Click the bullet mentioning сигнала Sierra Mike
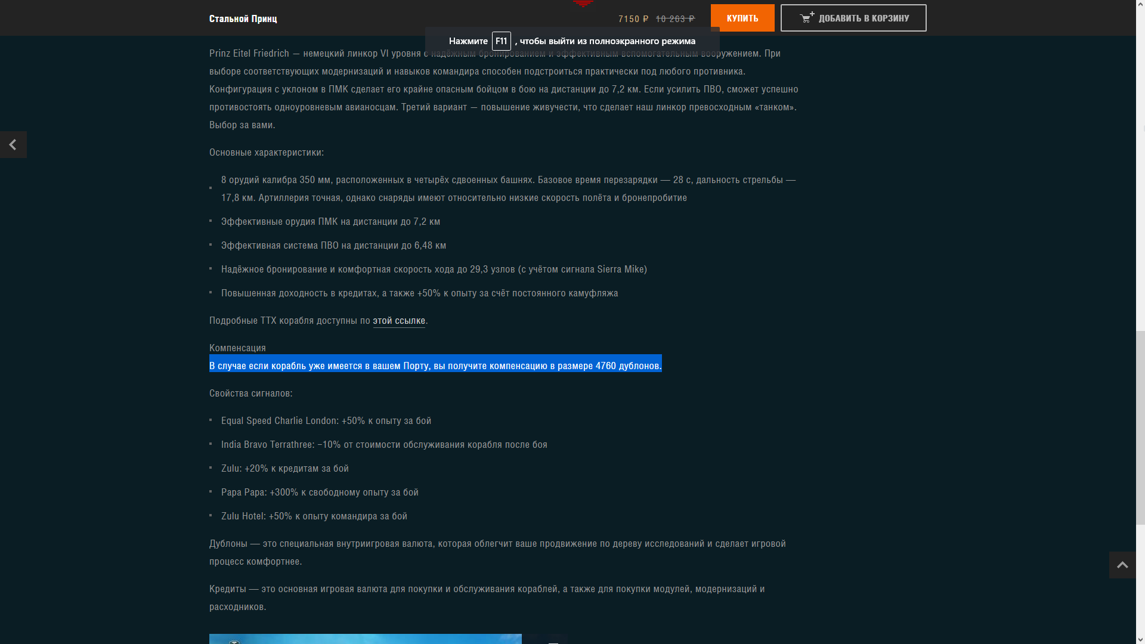The height and width of the screenshot is (644, 1145). coord(434,269)
